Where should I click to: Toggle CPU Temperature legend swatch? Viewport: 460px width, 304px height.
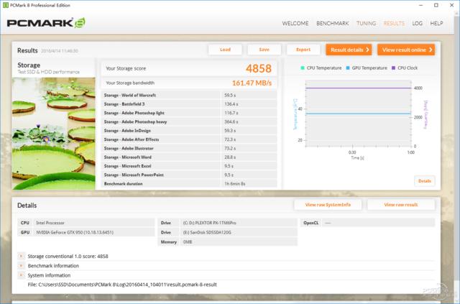[x=303, y=68]
